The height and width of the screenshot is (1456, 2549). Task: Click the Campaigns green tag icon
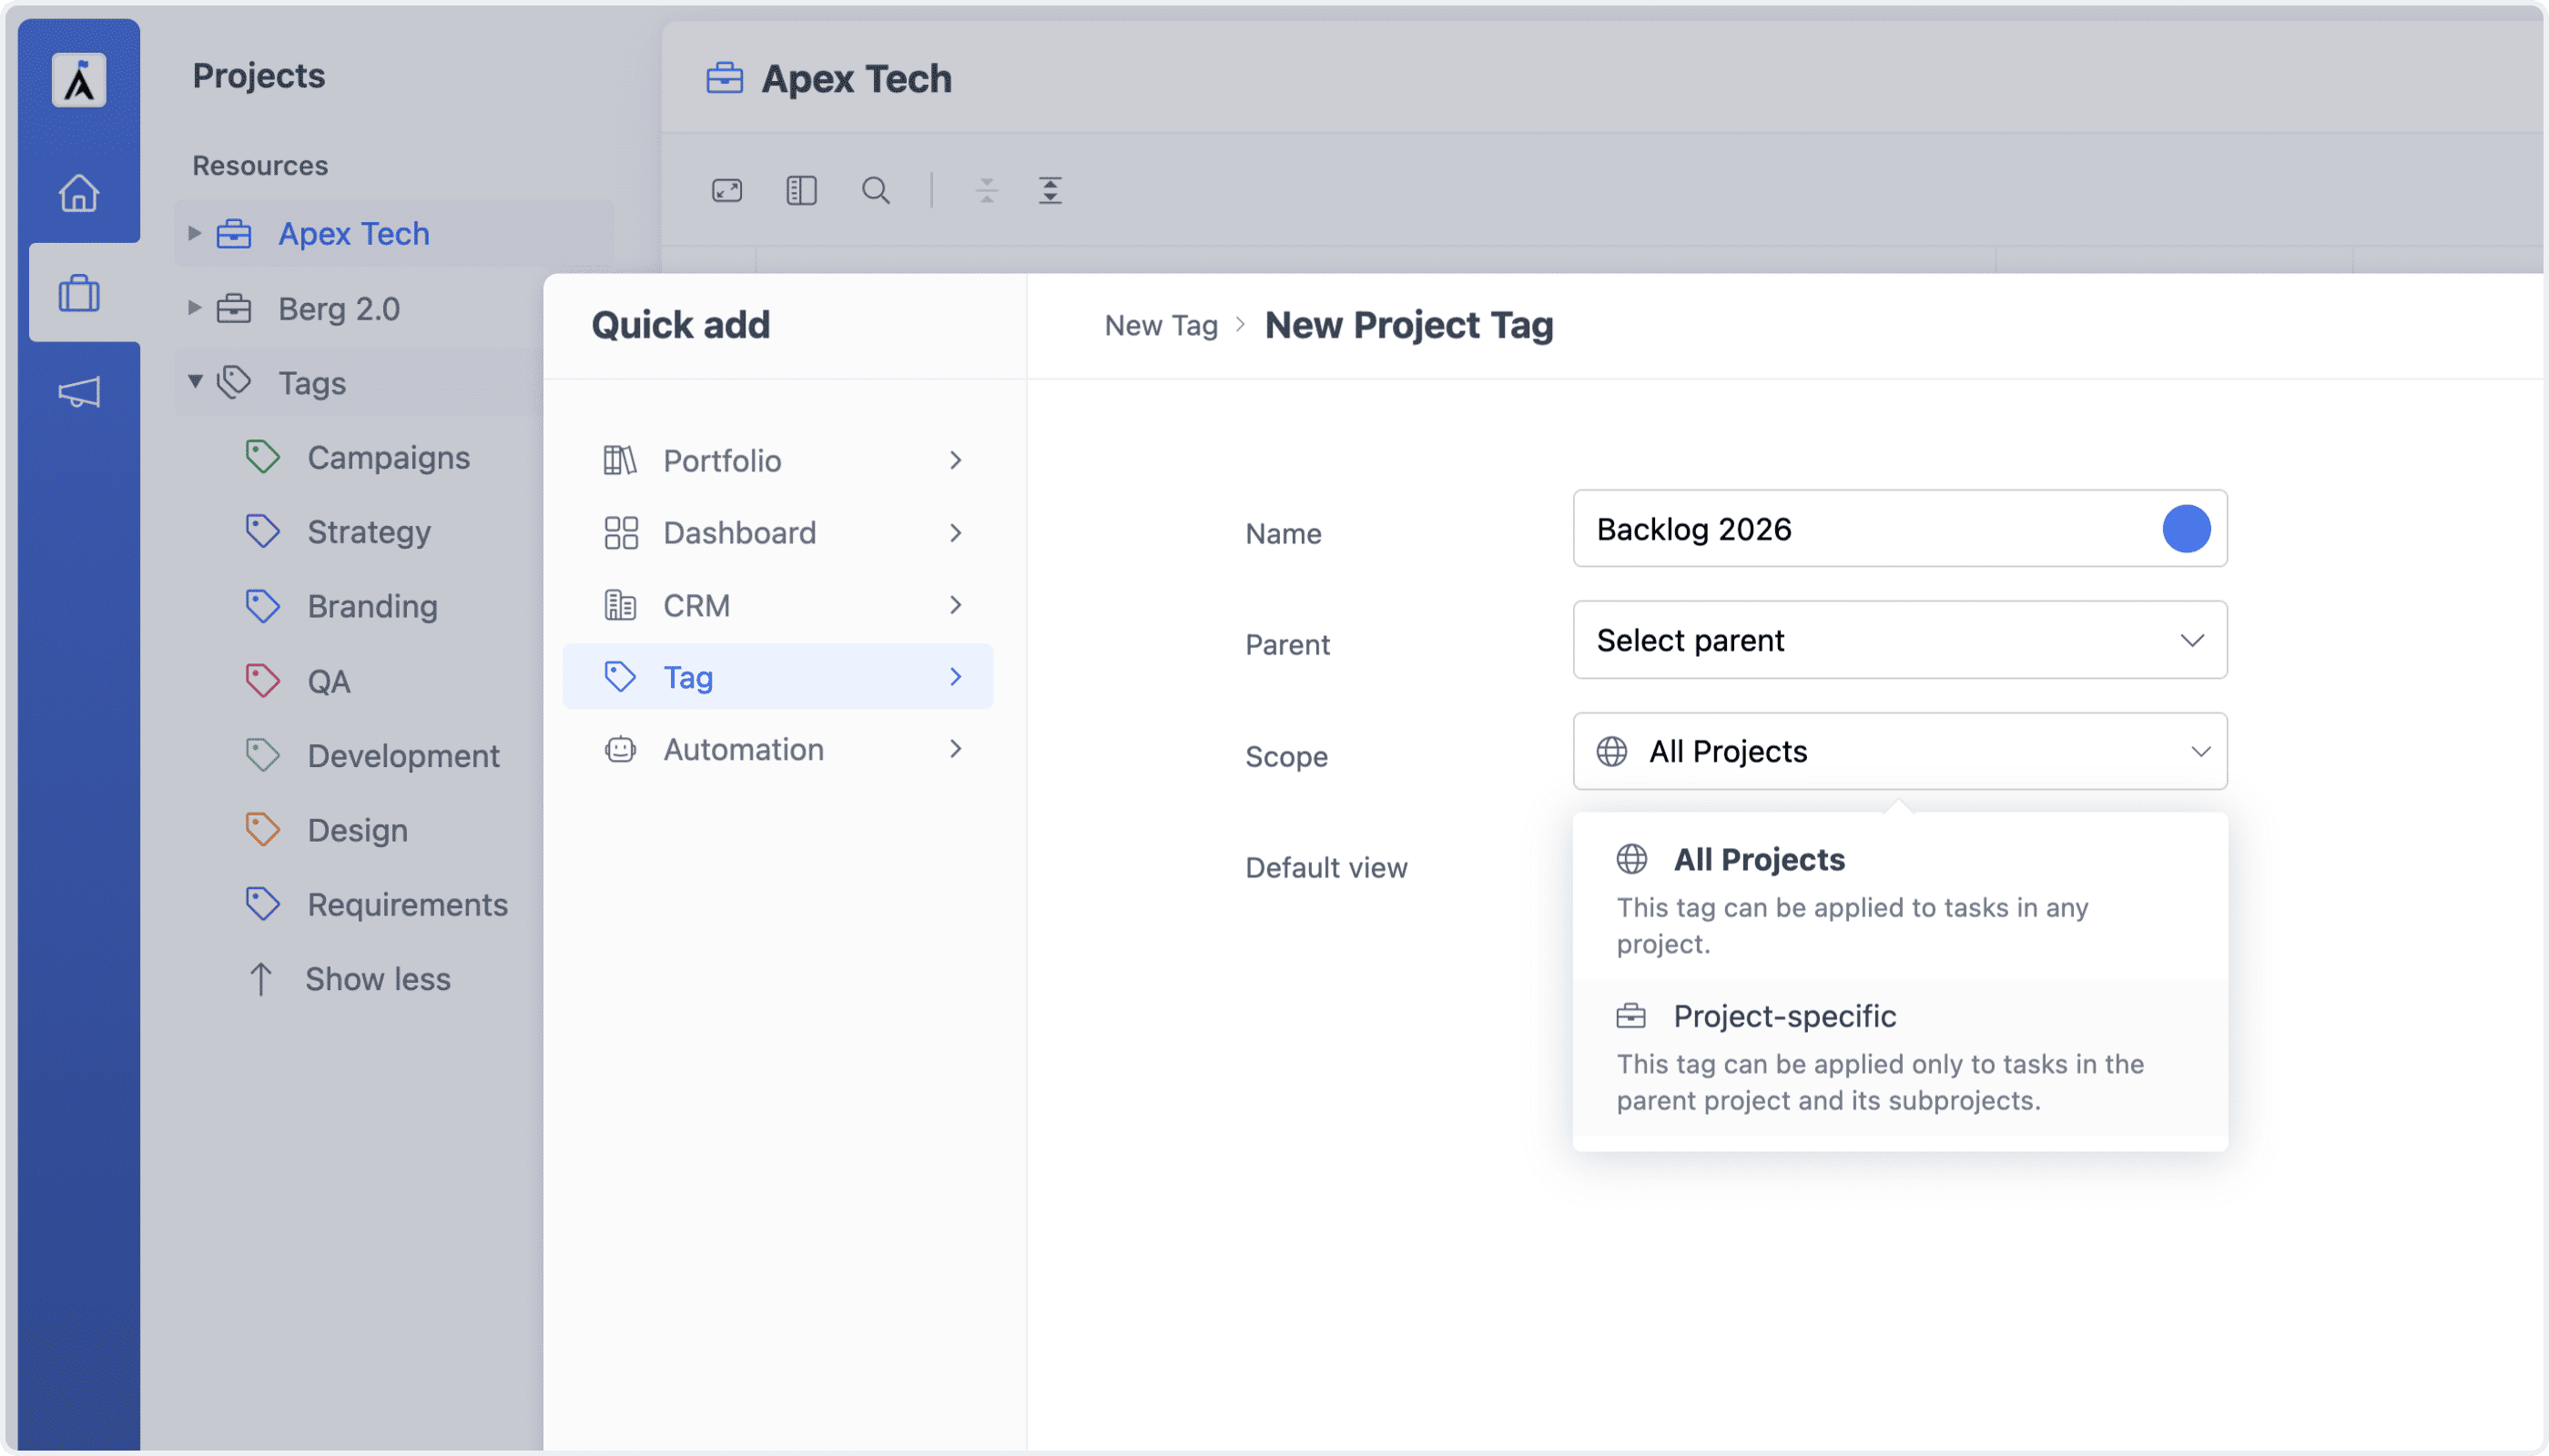point(262,457)
